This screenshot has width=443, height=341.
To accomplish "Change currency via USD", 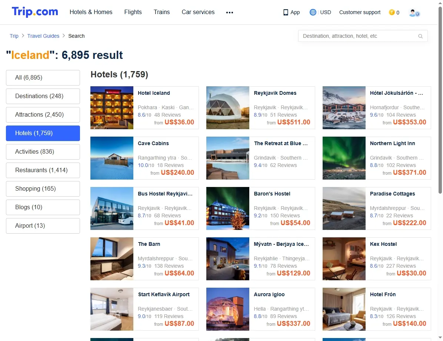I will point(326,12).
